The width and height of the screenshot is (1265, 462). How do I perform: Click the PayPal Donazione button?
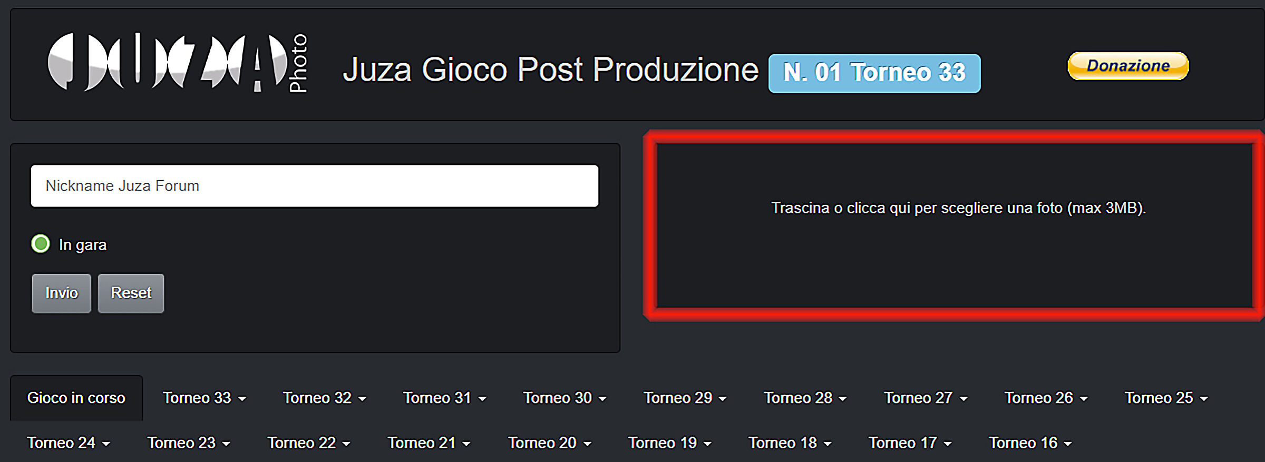[x=1128, y=66]
